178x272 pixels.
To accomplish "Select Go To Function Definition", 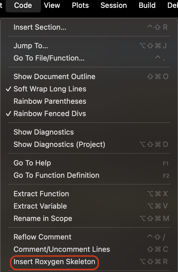I will [89, 175].
